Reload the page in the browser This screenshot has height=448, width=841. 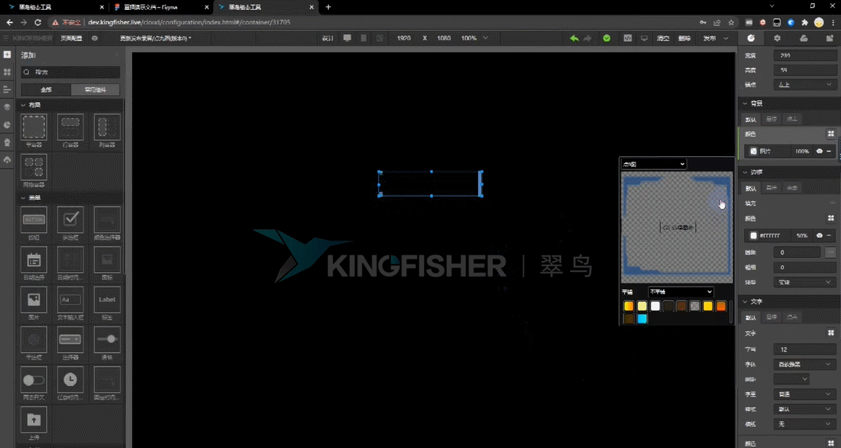[37, 23]
